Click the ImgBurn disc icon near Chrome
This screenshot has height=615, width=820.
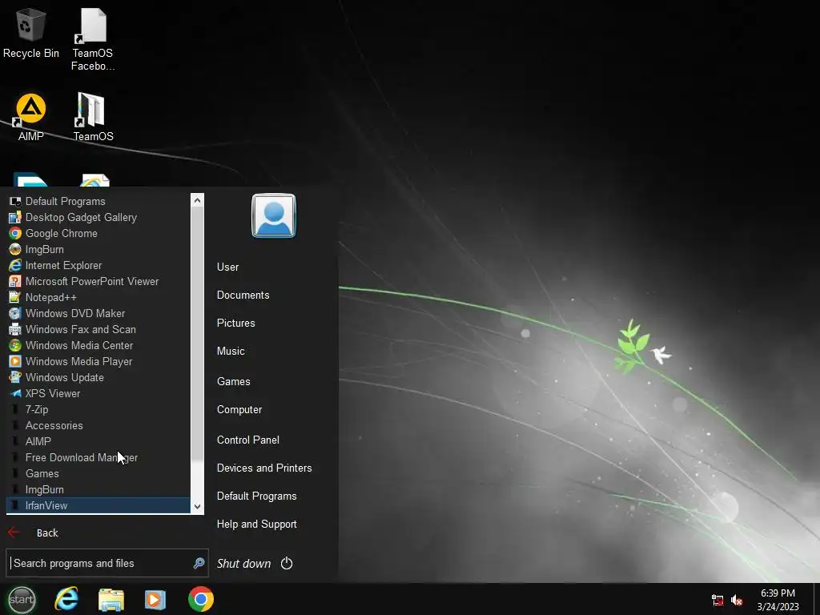[15, 250]
